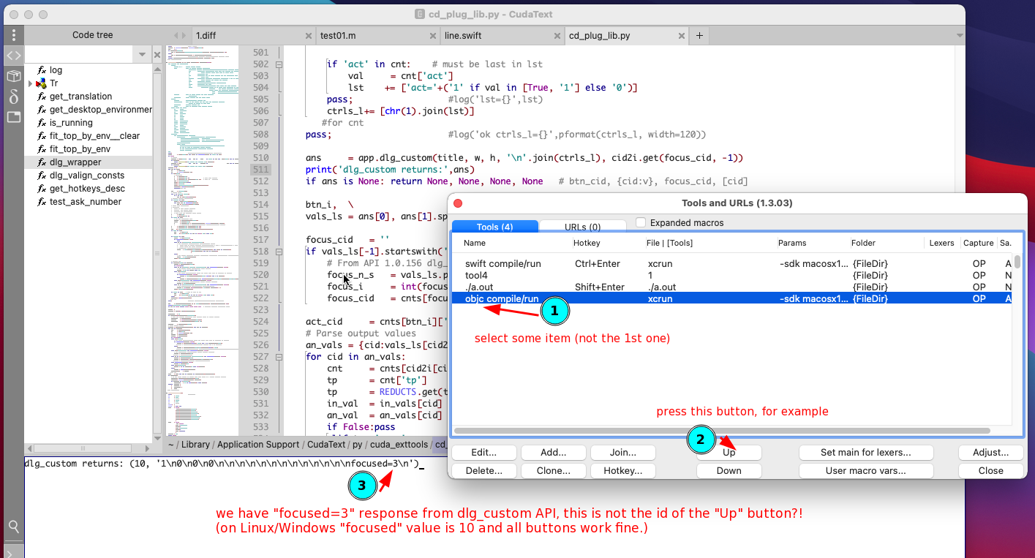Close the line.swift tab via its X
Viewport: 1035px width, 558px height.
[557, 35]
